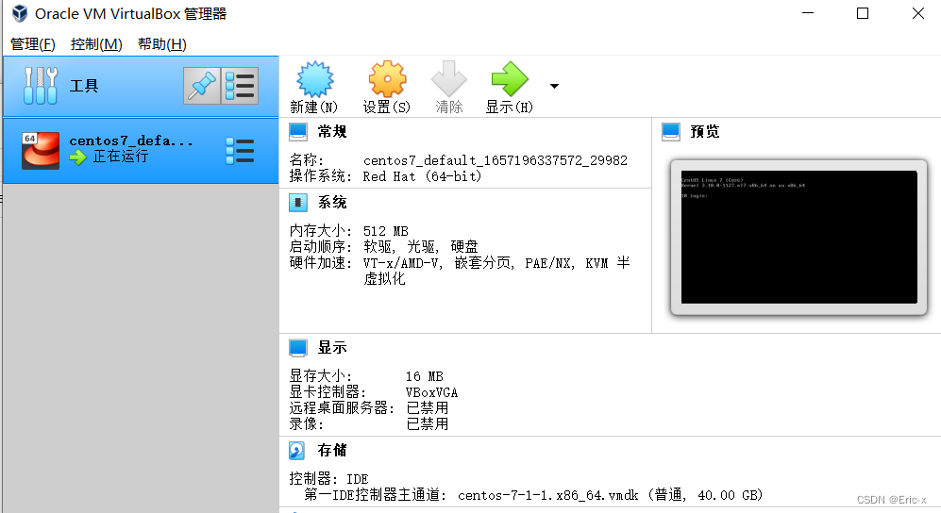Open Settings (设置) orange gear icon

coord(387,78)
